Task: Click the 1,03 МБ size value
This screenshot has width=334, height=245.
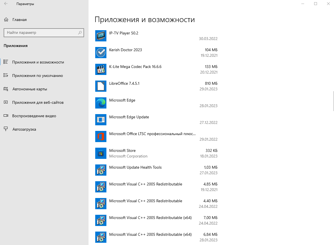Action: 211,168
